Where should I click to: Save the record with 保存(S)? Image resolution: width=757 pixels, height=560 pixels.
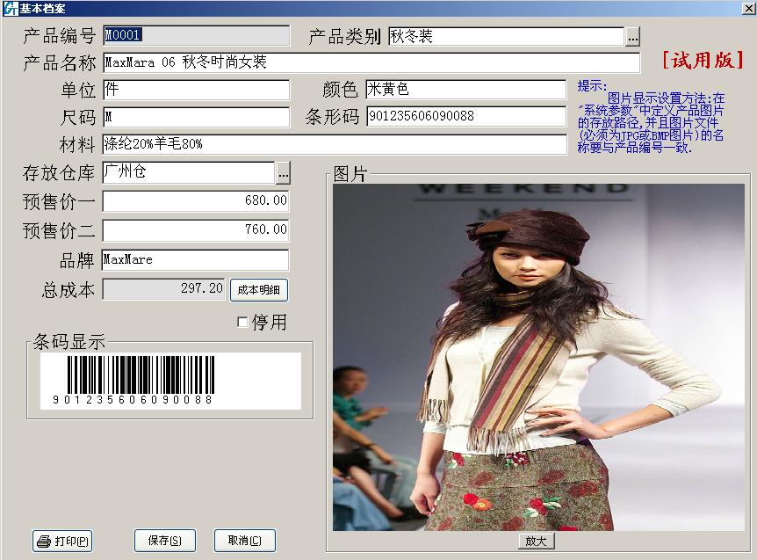(164, 540)
